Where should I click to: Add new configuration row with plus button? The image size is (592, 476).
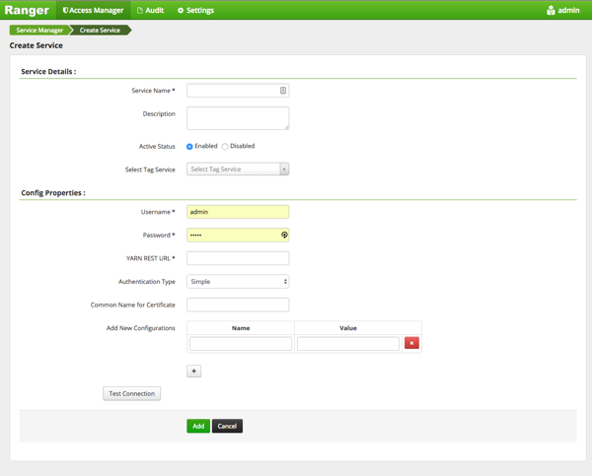(x=193, y=372)
